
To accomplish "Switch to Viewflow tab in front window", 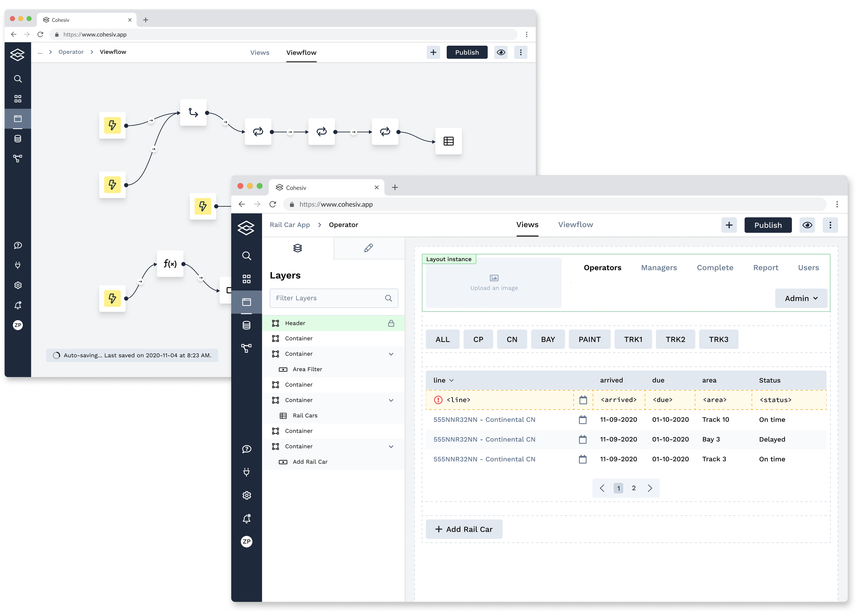I will click(575, 225).
